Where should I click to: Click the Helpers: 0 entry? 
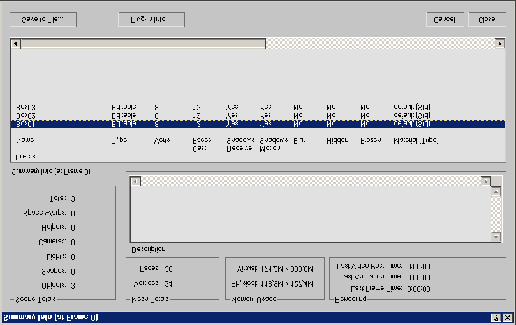(58, 227)
